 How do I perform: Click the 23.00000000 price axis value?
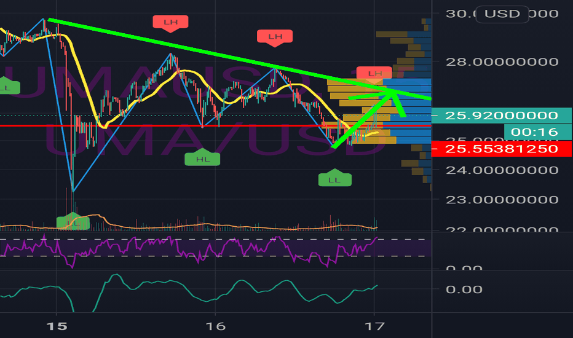click(x=502, y=200)
